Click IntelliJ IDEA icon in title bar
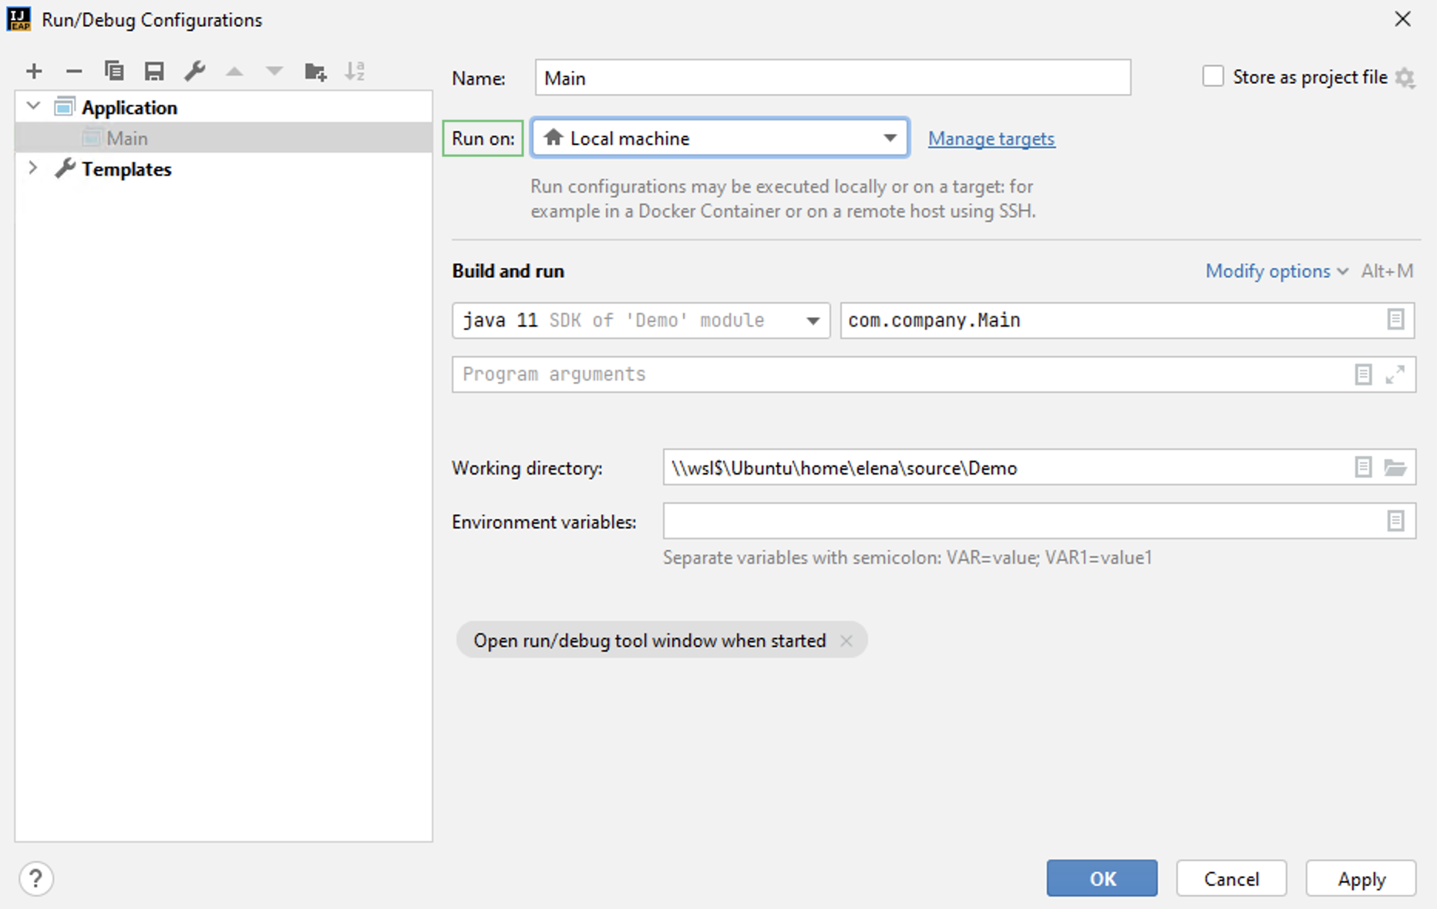The width and height of the screenshot is (1437, 909). 19,19
